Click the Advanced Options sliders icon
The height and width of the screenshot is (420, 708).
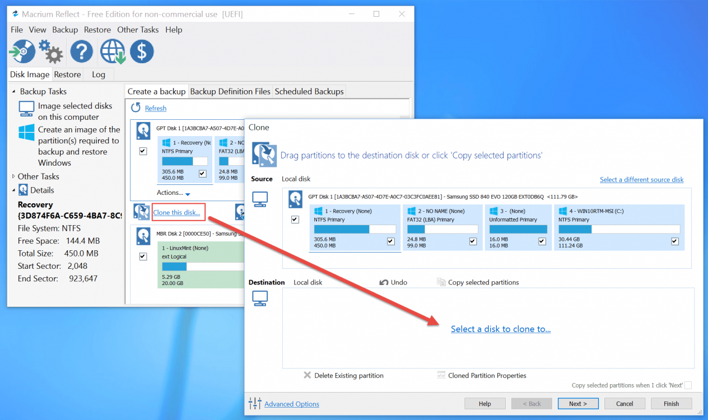coord(255,403)
